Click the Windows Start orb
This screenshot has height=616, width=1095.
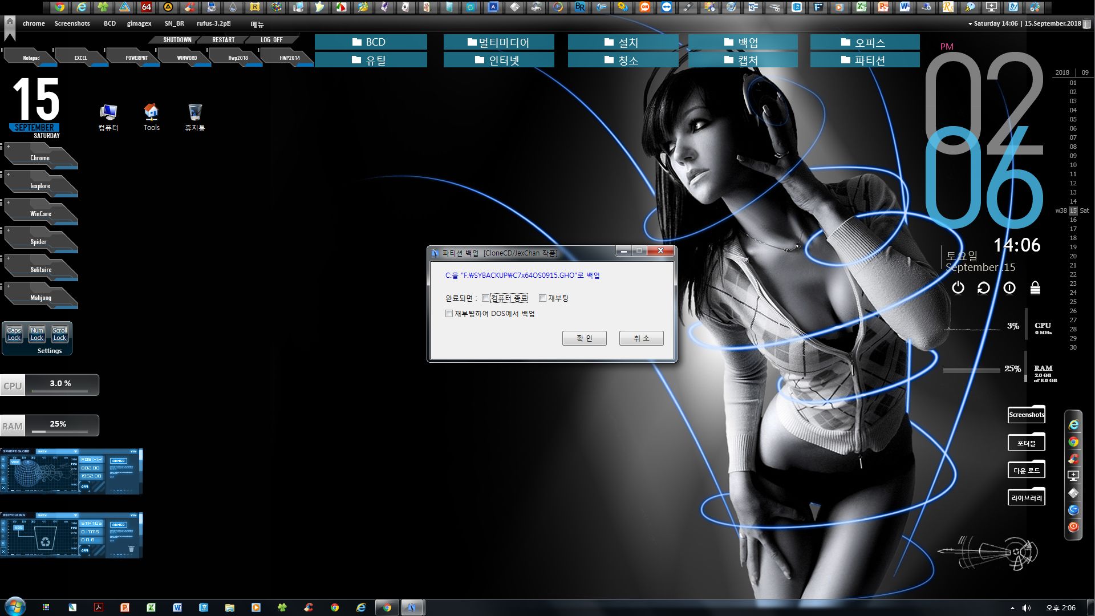click(14, 607)
